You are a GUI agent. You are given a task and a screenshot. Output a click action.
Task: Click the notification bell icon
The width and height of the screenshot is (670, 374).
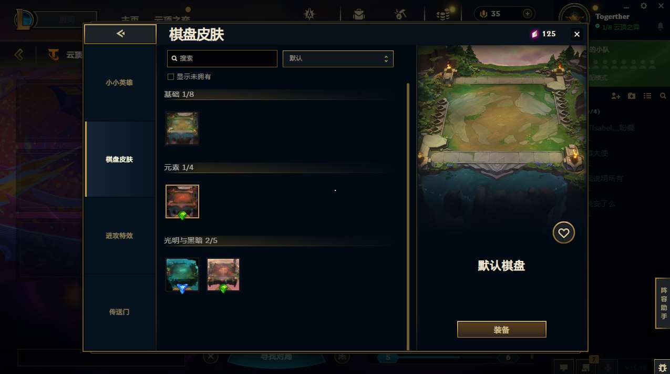coord(661,26)
